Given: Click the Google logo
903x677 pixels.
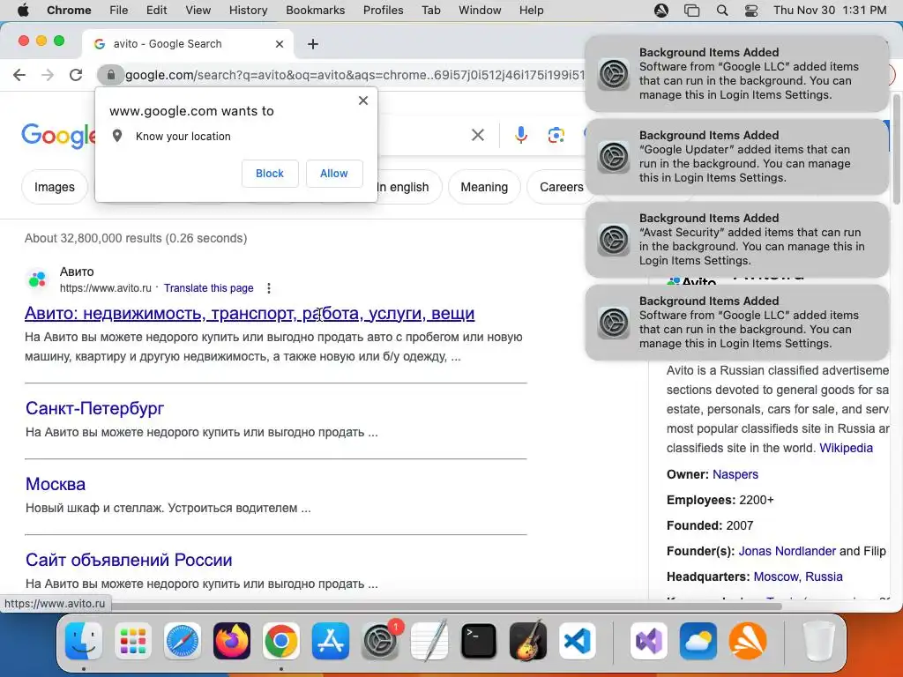Looking at the screenshot, I should click(x=58, y=136).
